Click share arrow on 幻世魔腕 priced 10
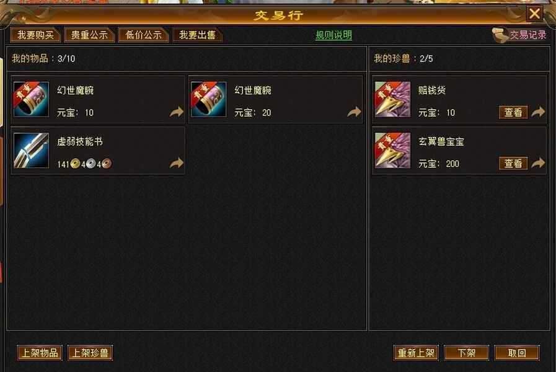Image resolution: width=556 pixels, height=372 pixels. click(176, 112)
